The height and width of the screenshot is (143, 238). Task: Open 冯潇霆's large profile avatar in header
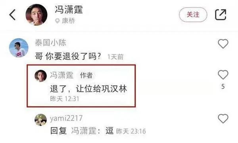point(36,15)
